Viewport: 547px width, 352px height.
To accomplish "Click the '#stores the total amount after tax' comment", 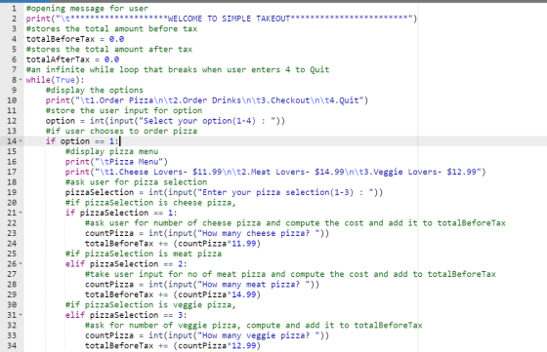I will 109,49.
